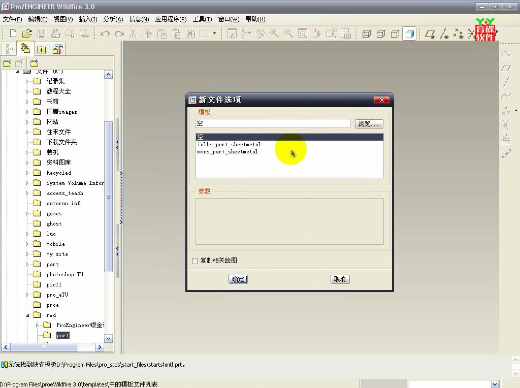Image resolution: width=520 pixels, height=388 pixels.
Task: Select the Datum Axis tool in right toolbar
Action: click(506, 82)
